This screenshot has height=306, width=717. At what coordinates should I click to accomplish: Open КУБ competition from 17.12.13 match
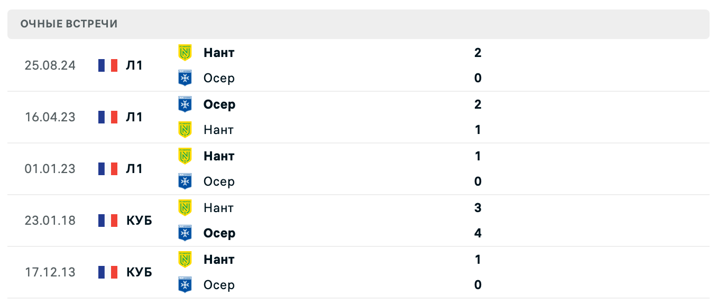tap(139, 272)
